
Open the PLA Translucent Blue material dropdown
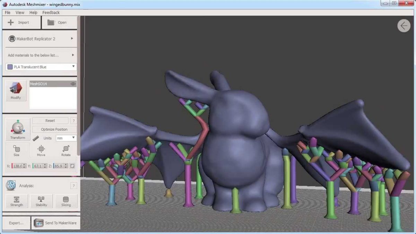[x=73, y=66]
